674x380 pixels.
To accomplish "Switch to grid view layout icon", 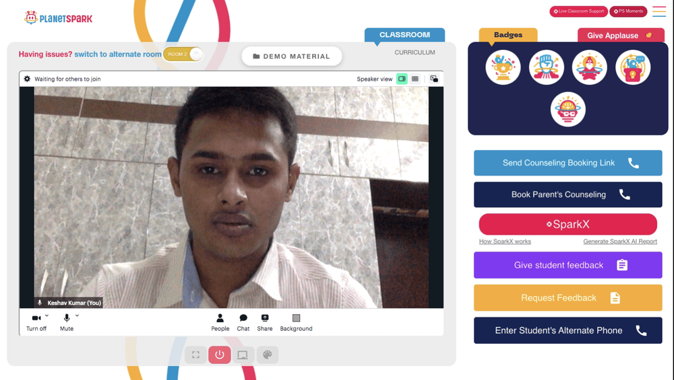I will coord(415,79).
